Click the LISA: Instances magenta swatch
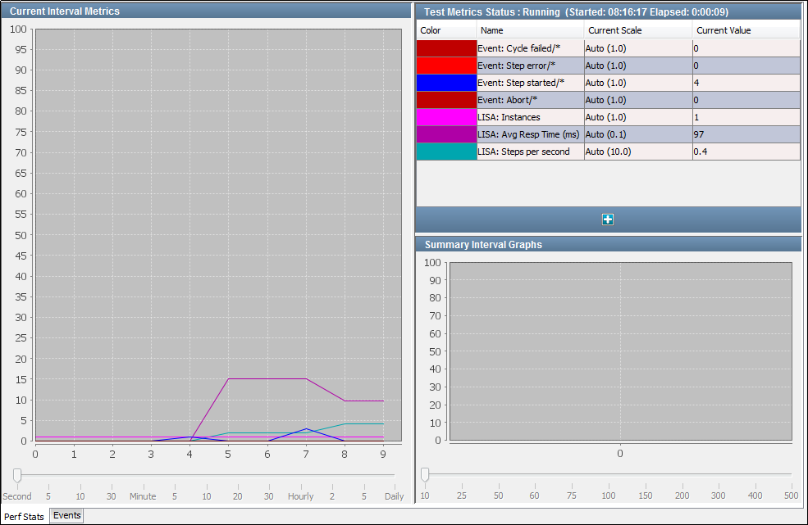This screenshot has width=808, height=525. [445, 117]
